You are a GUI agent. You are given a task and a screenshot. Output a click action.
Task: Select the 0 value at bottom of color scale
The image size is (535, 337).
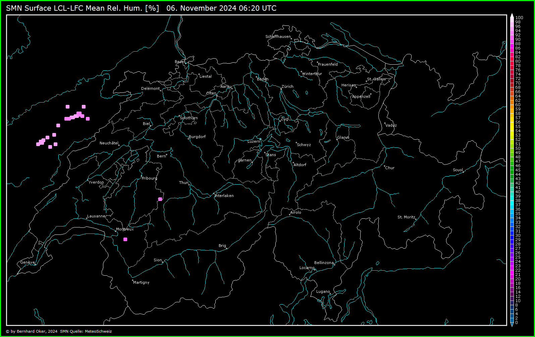tap(517, 323)
